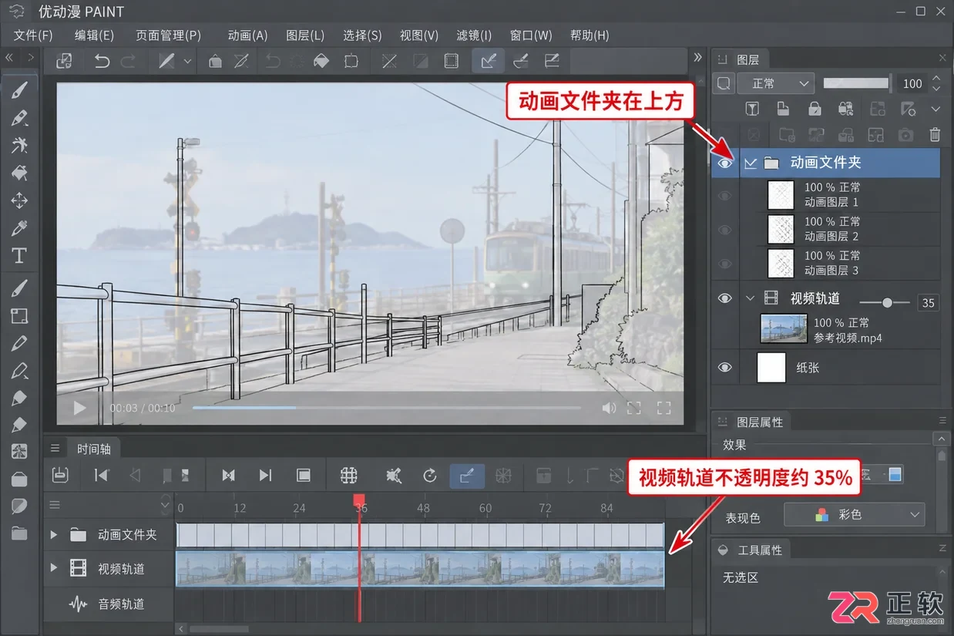This screenshot has width=954, height=636.
Task: Click the Undo arrow in the command bar
Action: click(x=102, y=62)
